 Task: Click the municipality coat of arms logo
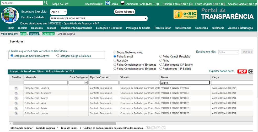10,15
